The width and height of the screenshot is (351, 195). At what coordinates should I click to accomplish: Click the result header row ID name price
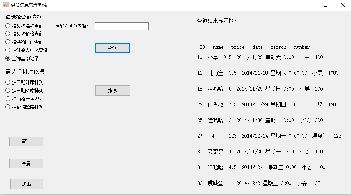(x=255, y=47)
